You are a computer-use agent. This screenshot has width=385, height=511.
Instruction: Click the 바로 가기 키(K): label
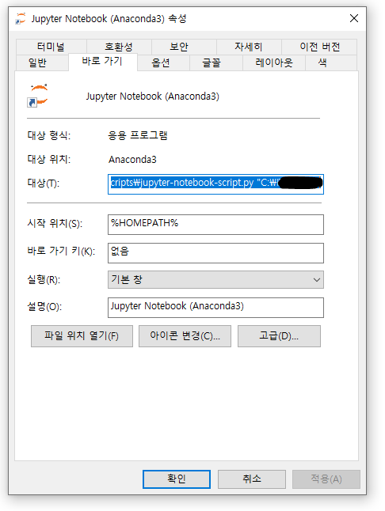61,252
